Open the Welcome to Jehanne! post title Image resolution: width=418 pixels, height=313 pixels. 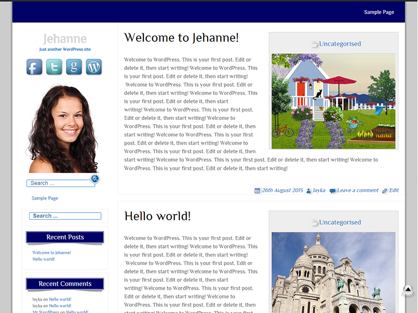[181, 37]
